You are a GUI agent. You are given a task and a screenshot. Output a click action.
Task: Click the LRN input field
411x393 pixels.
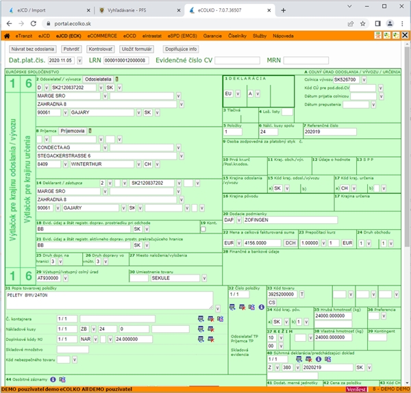[126, 60]
